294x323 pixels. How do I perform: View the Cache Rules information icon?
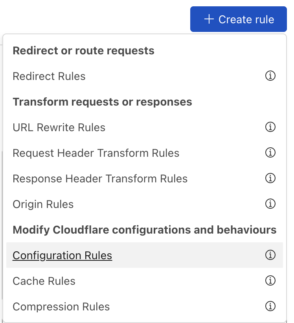(270, 281)
